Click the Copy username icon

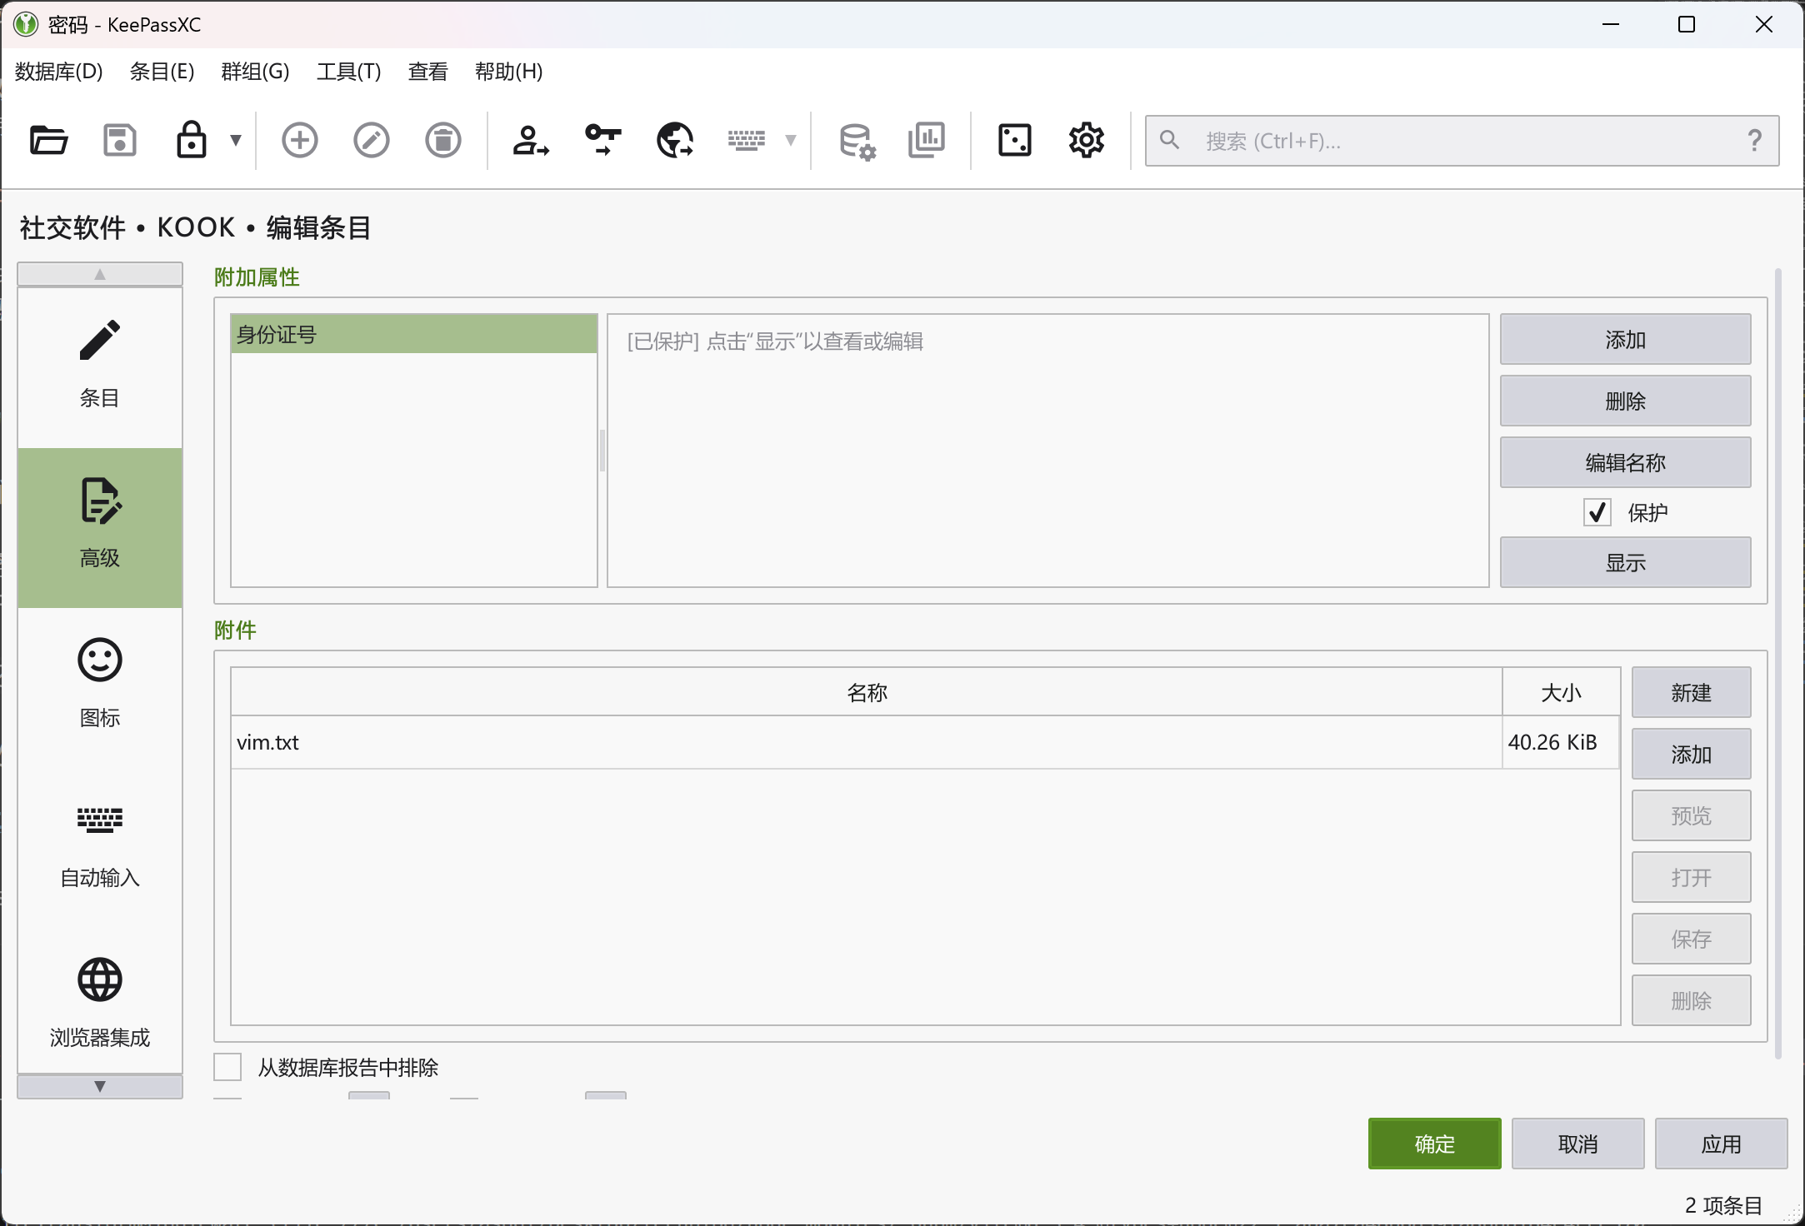[x=531, y=140]
